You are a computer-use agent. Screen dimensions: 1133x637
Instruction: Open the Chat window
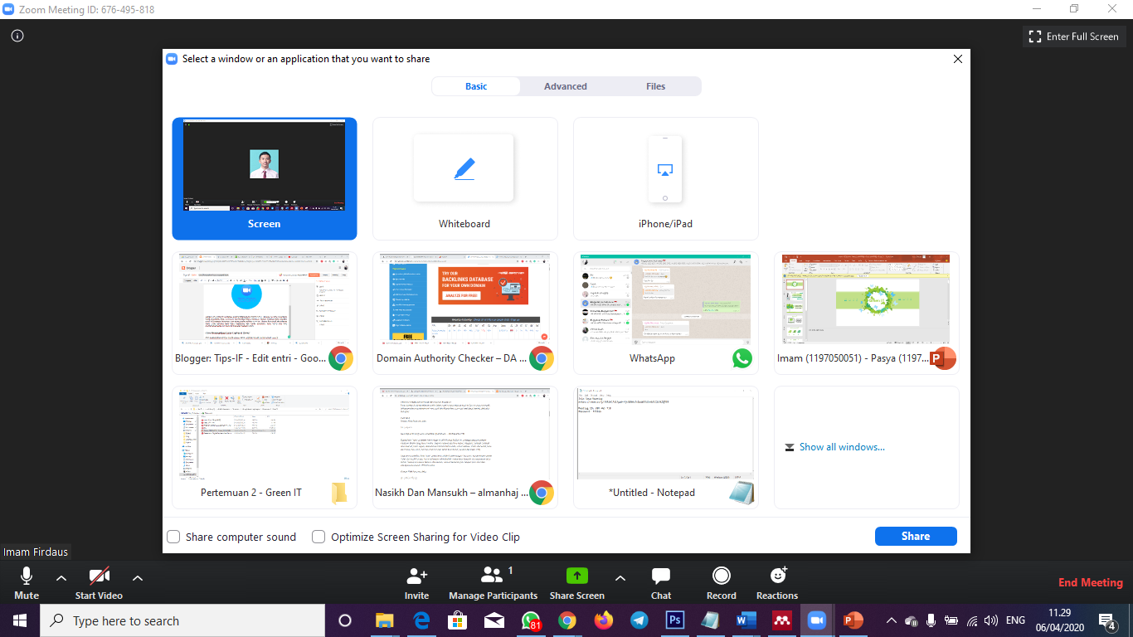pyautogui.click(x=660, y=581)
